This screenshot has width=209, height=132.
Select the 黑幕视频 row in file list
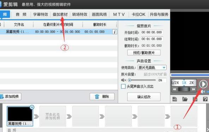[59, 32]
